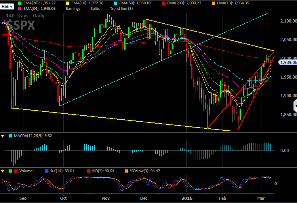This screenshot has height=203, width=297.
Task: Click the side panel arrow at right edge
Action: coord(295,106)
